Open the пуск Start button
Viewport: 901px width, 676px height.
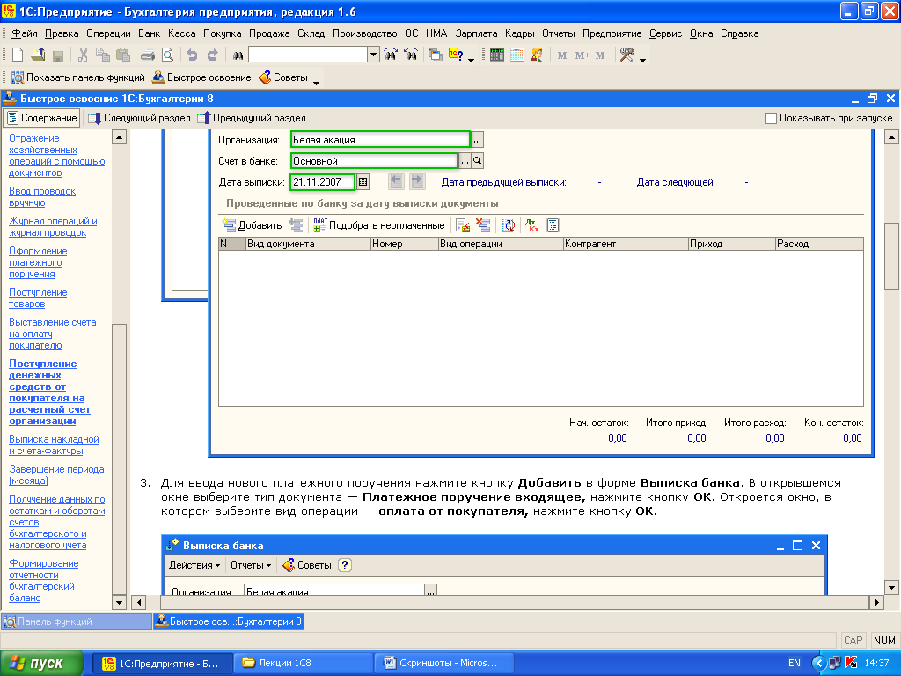tap(41, 664)
